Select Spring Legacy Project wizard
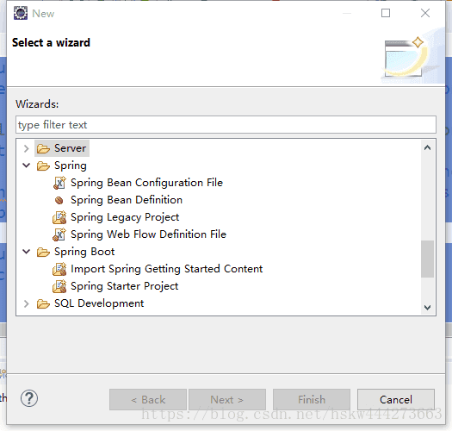The width and height of the screenshot is (452, 431). pos(125,217)
